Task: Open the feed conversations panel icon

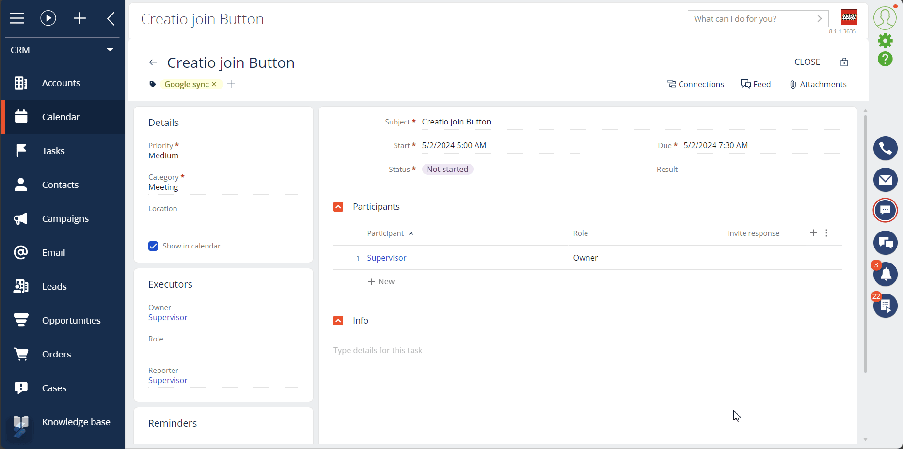Action: [885, 243]
